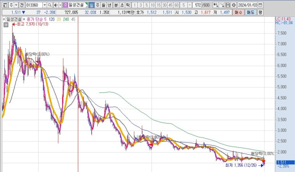Click the 평 button
The height and width of the screenshot is (172, 295).
point(260,13)
